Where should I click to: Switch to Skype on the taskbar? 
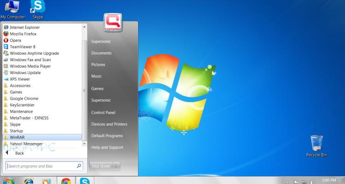(85, 181)
